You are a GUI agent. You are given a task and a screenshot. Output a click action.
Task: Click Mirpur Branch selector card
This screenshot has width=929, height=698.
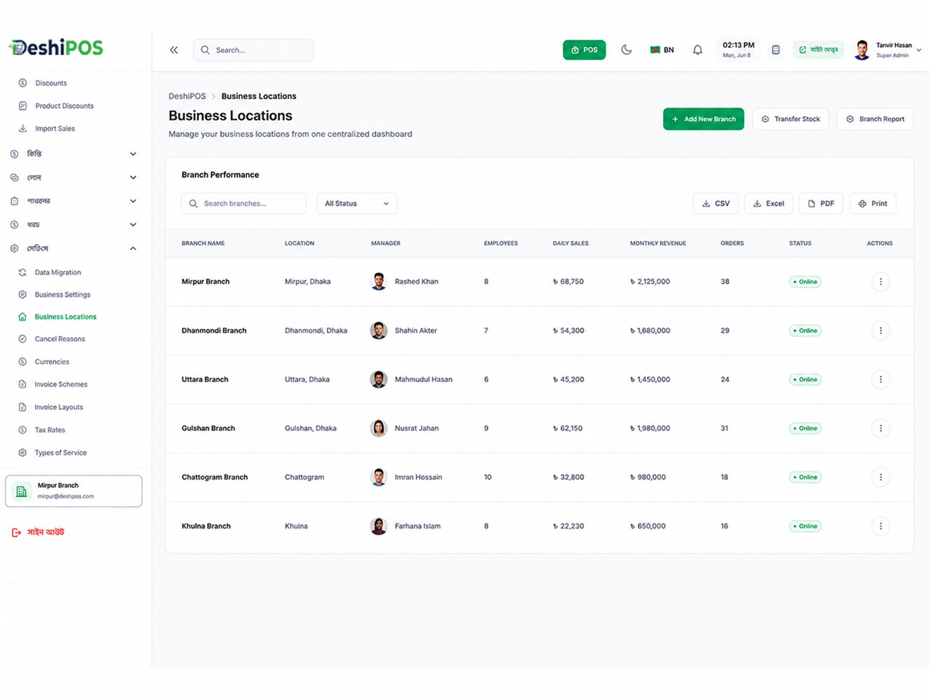(x=73, y=491)
